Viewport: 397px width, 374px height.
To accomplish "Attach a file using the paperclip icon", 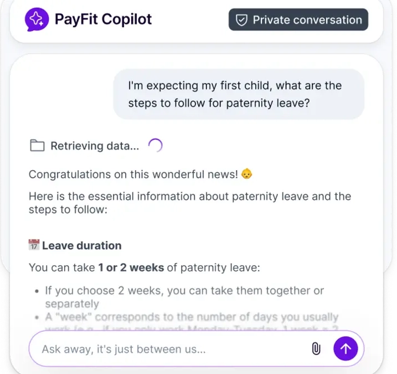I will 316,349.
